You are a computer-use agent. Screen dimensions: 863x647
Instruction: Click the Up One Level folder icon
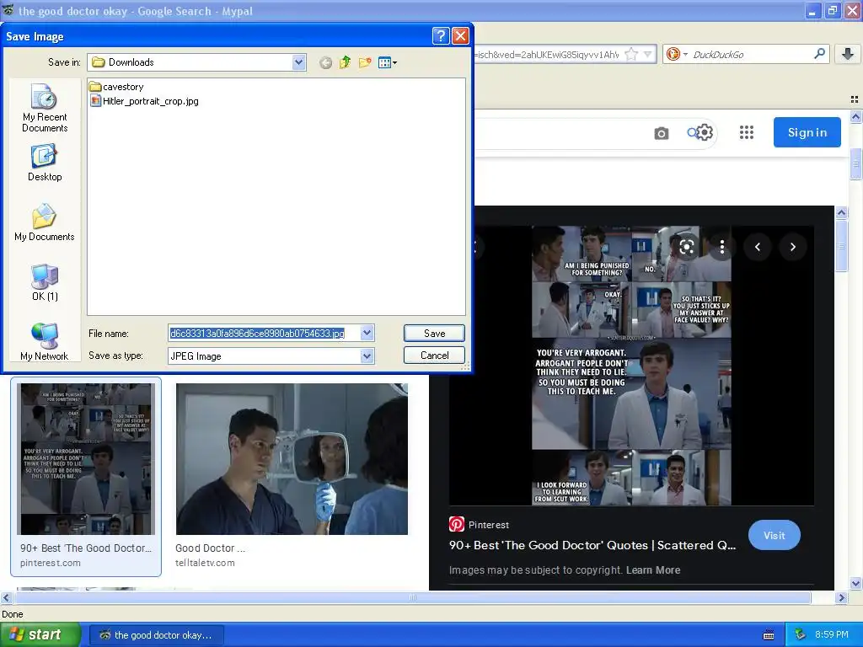(345, 62)
